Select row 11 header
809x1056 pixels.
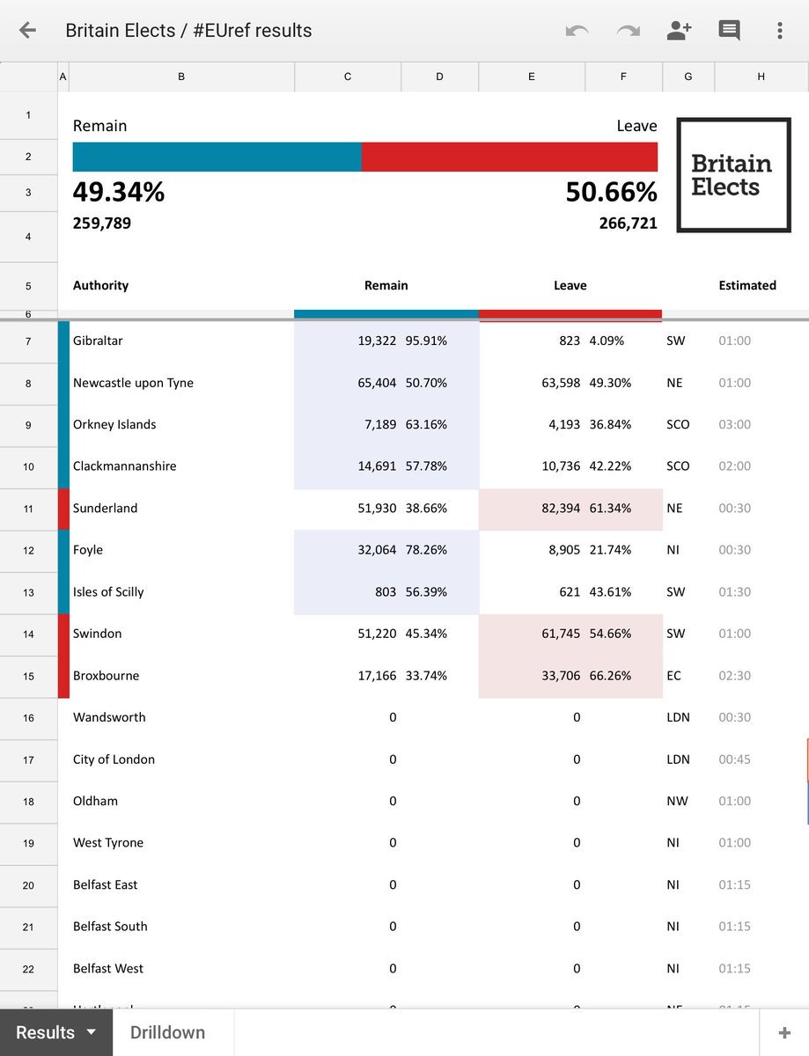pos(28,509)
